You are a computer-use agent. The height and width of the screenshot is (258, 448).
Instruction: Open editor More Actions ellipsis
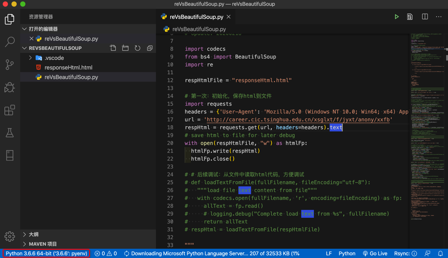click(x=438, y=17)
